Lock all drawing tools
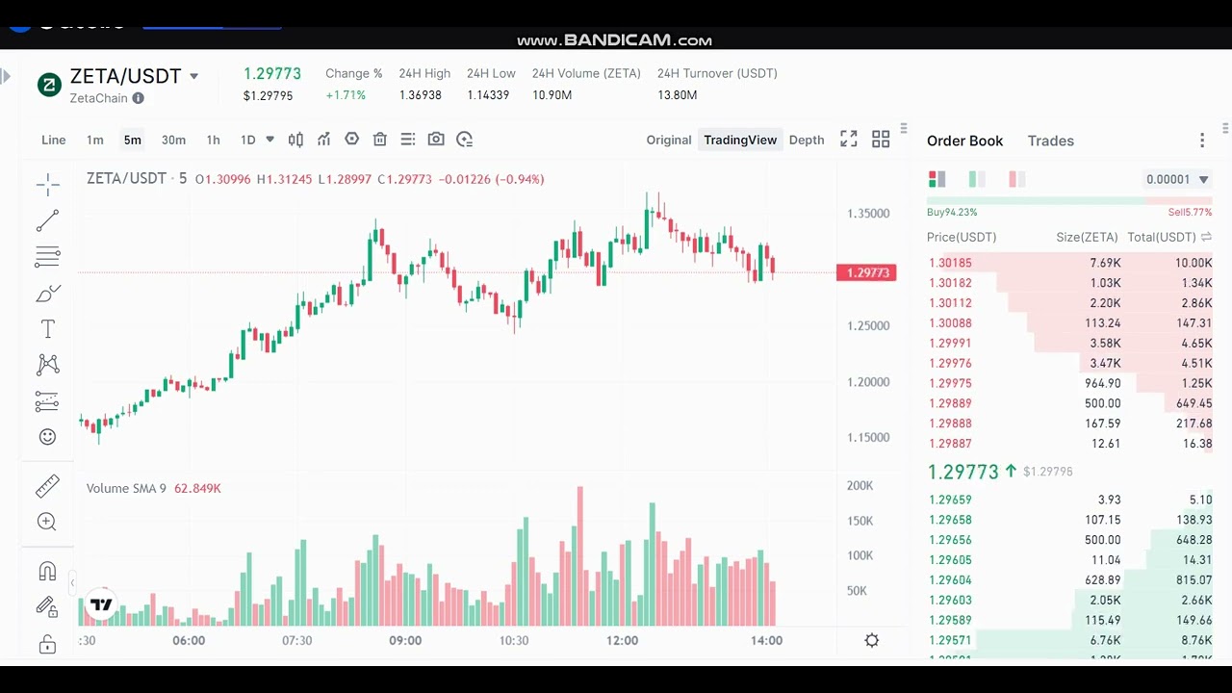This screenshot has height=693, width=1232. 47,644
